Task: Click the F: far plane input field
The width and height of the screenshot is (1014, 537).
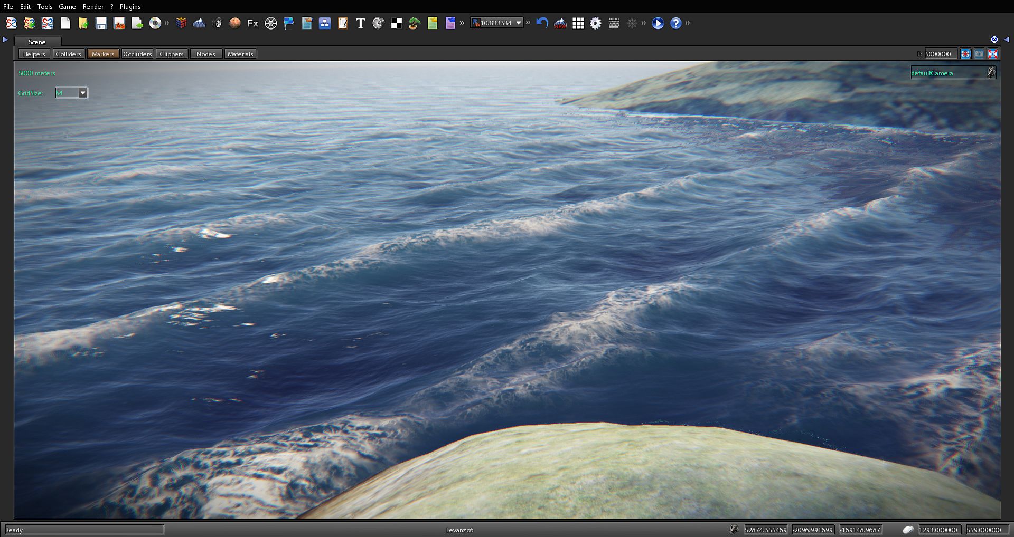Action: (940, 54)
